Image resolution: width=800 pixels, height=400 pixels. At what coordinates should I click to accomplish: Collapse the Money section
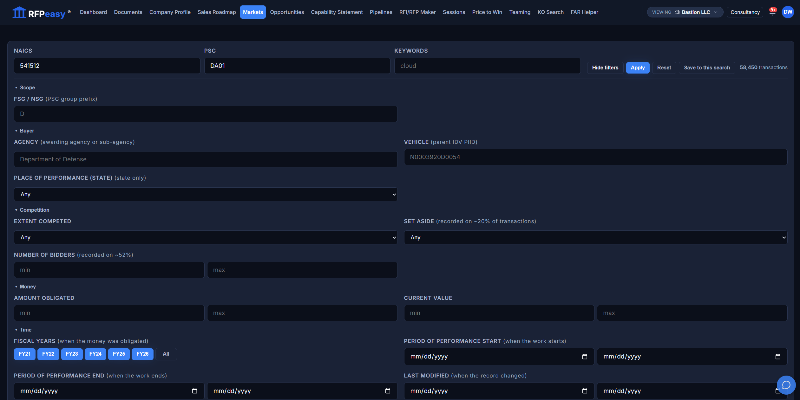click(25, 287)
